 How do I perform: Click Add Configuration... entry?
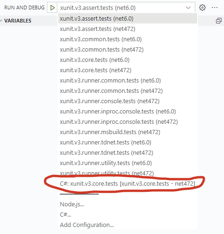(128, 225)
